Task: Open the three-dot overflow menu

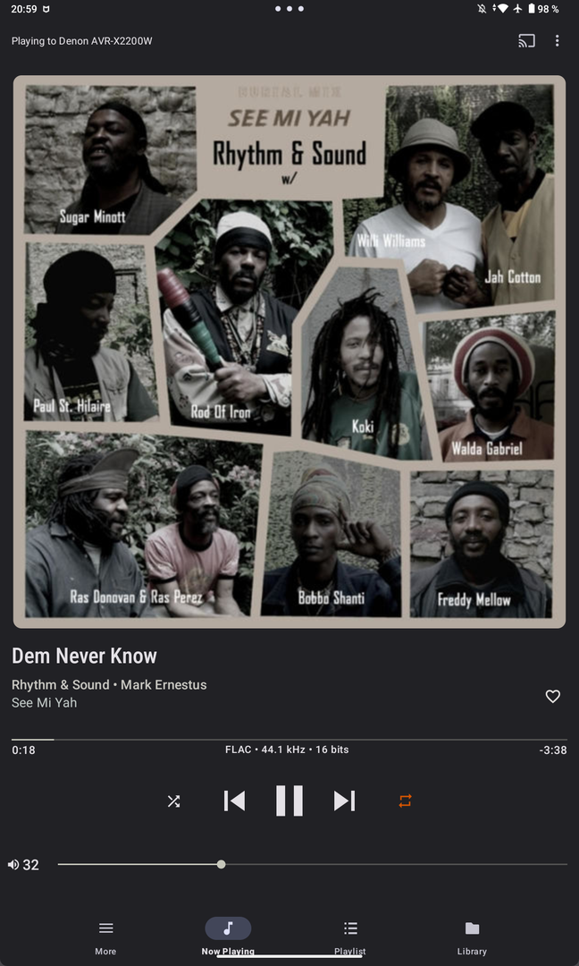Action: 557,41
